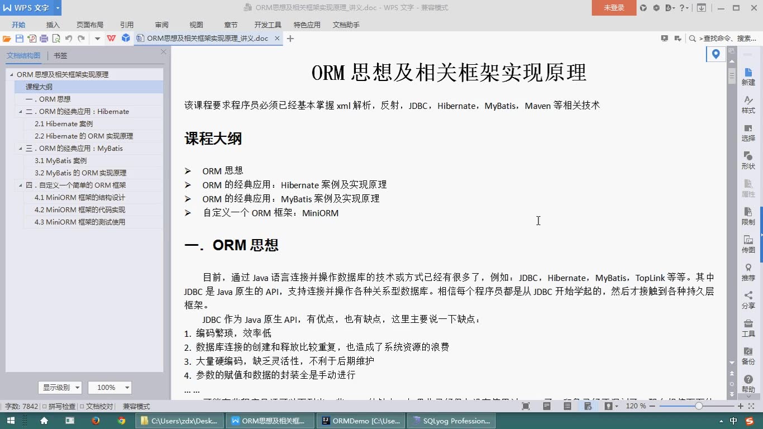Close the ORM思想及相关框架实现原理_讲义.doc tab
The width and height of the screenshot is (763, 429).
[x=278, y=39]
